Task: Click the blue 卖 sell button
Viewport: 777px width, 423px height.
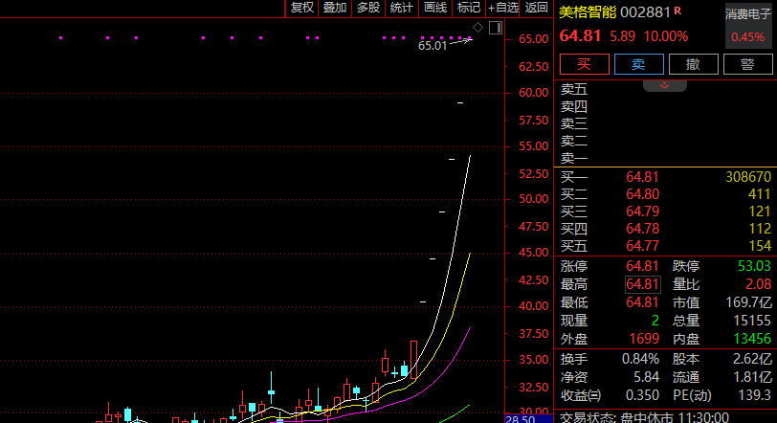Action: pos(639,64)
